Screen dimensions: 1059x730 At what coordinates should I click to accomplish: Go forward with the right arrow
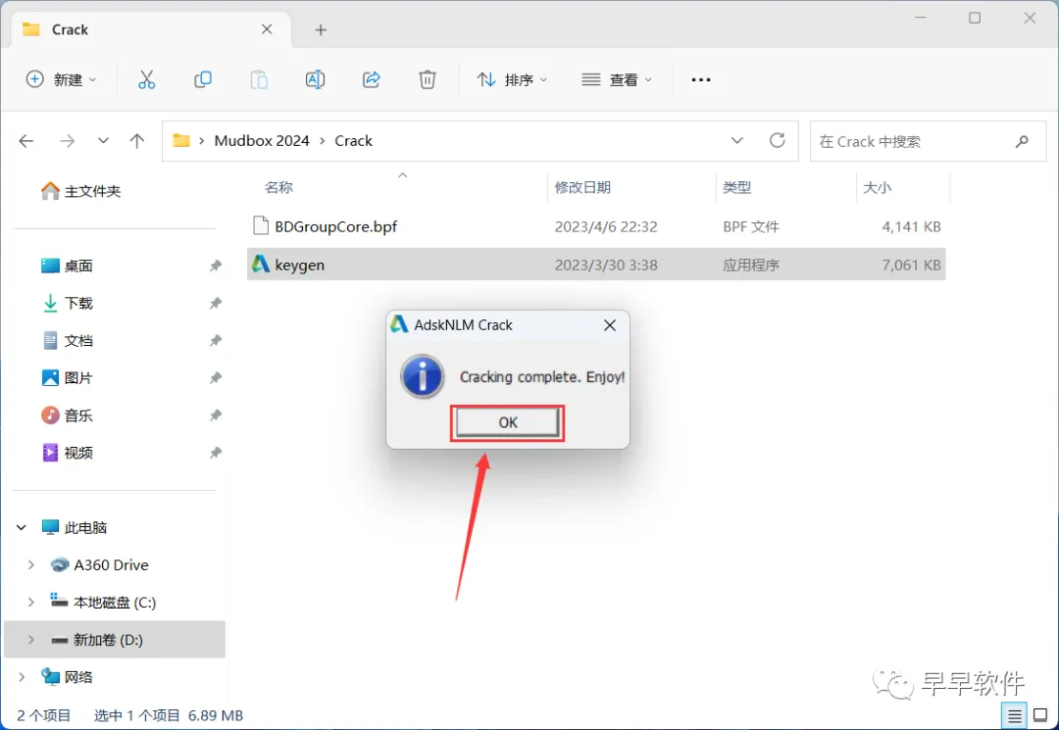(x=67, y=141)
